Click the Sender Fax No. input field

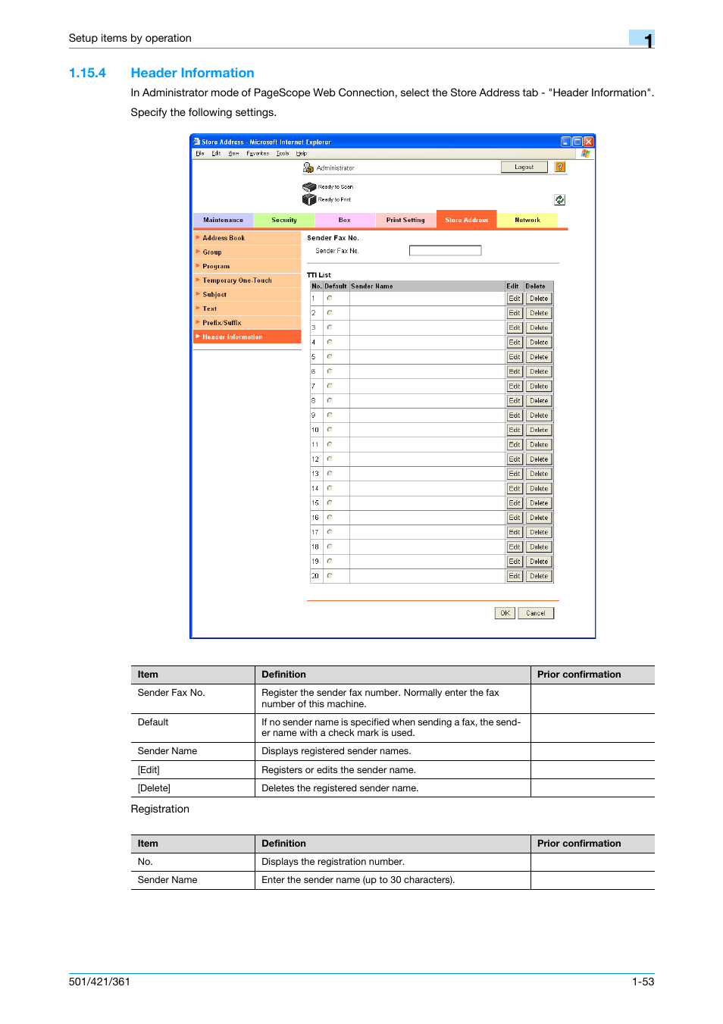[446, 251]
